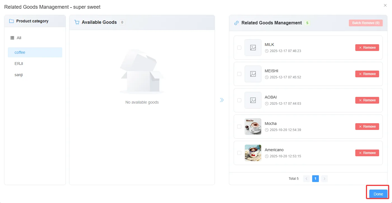Tick the checkbox for MEISHI
Viewport: 392px width, 203px height.
click(239, 74)
